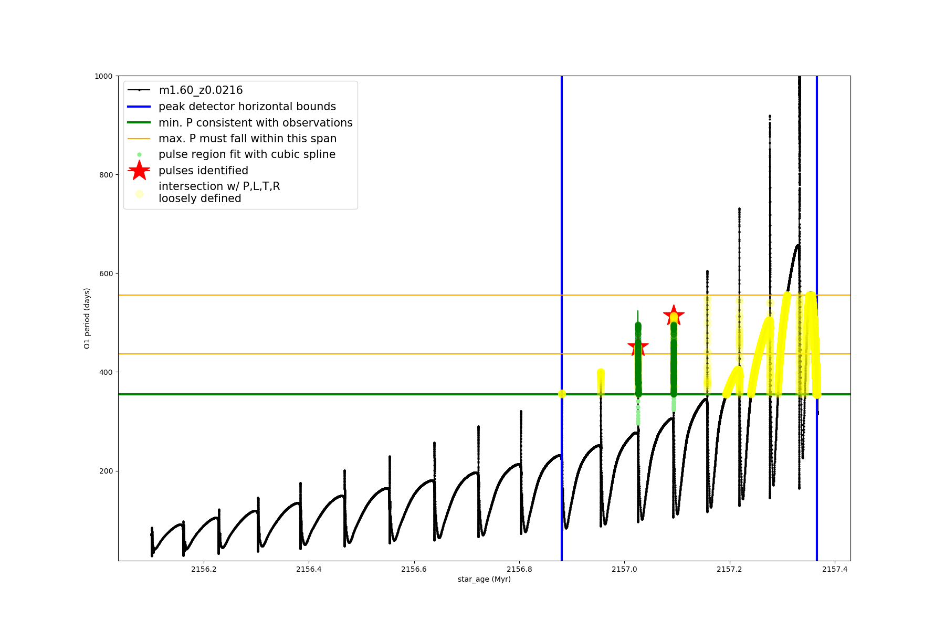Click the 'peak detector horizontal bounds' legend label
This screenshot has height=630, width=945.
(x=247, y=107)
